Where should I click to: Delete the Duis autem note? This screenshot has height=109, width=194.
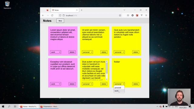click(x=104, y=84)
